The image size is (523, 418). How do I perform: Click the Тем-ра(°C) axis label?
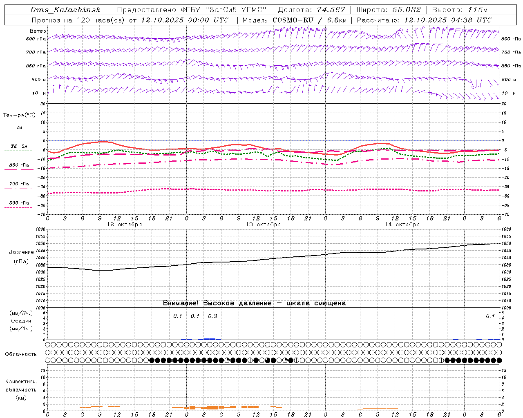coord(19,116)
